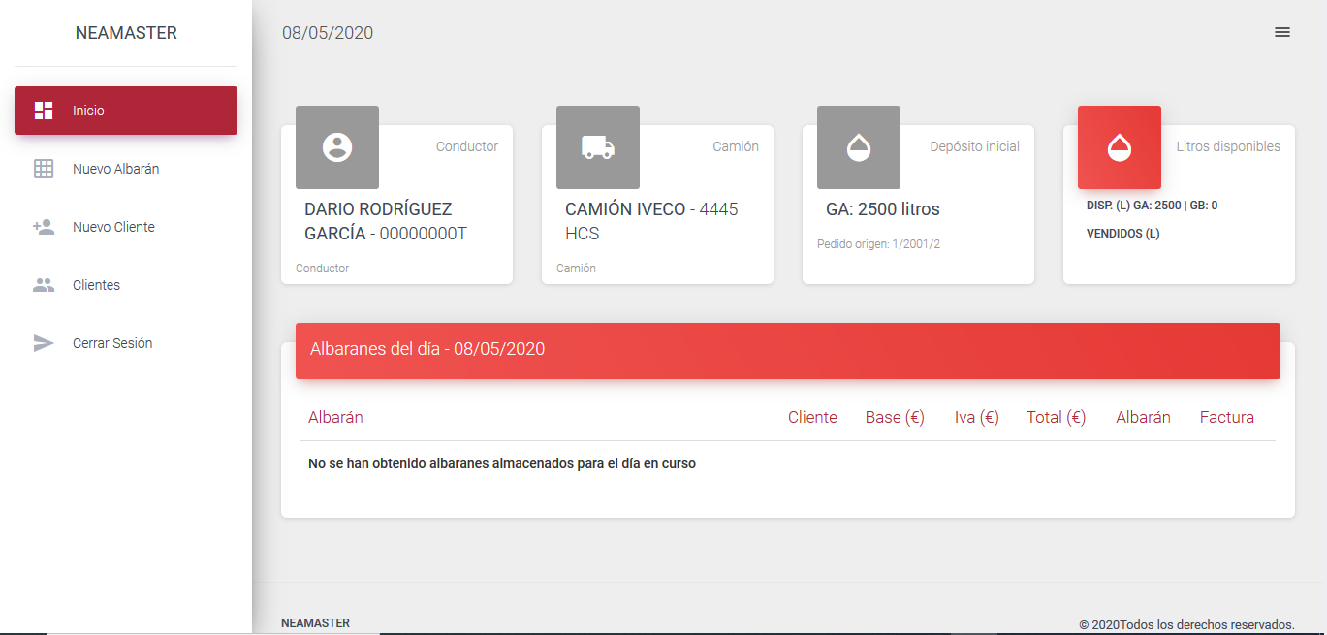Screen dimensions: 1327x635
Task: Click the Factura column header
Action: (x=1226, y=417)
